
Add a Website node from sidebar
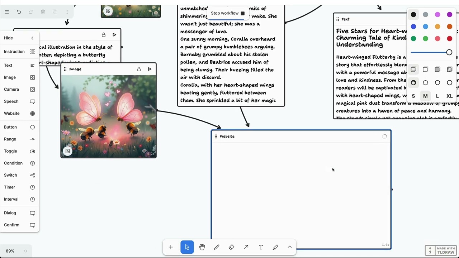[20, 113]
